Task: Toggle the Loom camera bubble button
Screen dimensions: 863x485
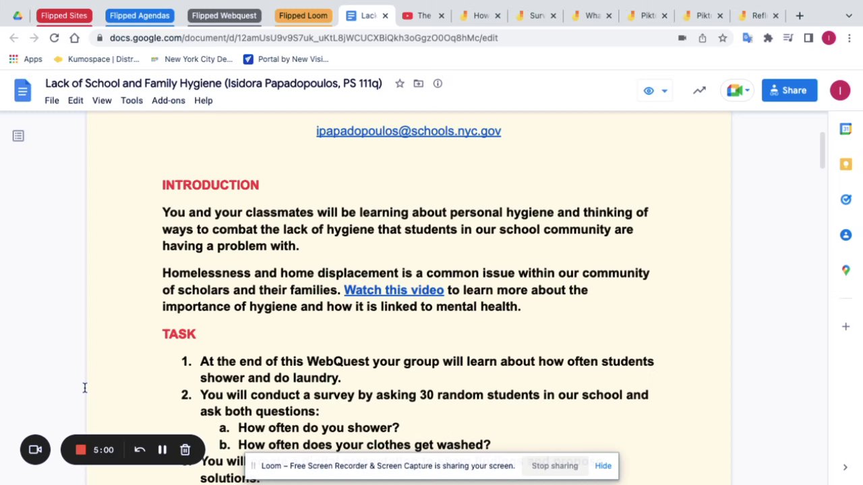Action: [35, 450]
